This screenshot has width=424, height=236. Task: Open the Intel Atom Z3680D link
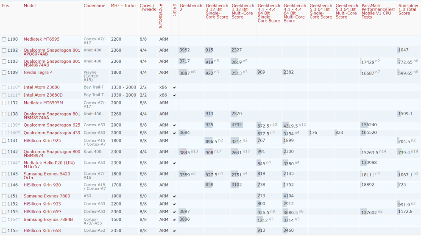point(43,95)
